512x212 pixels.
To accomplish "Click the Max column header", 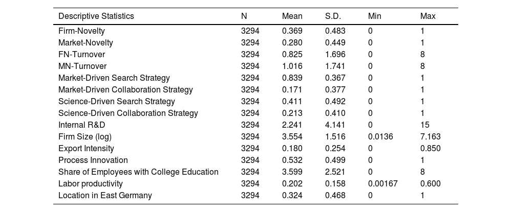I will point(428,16).
